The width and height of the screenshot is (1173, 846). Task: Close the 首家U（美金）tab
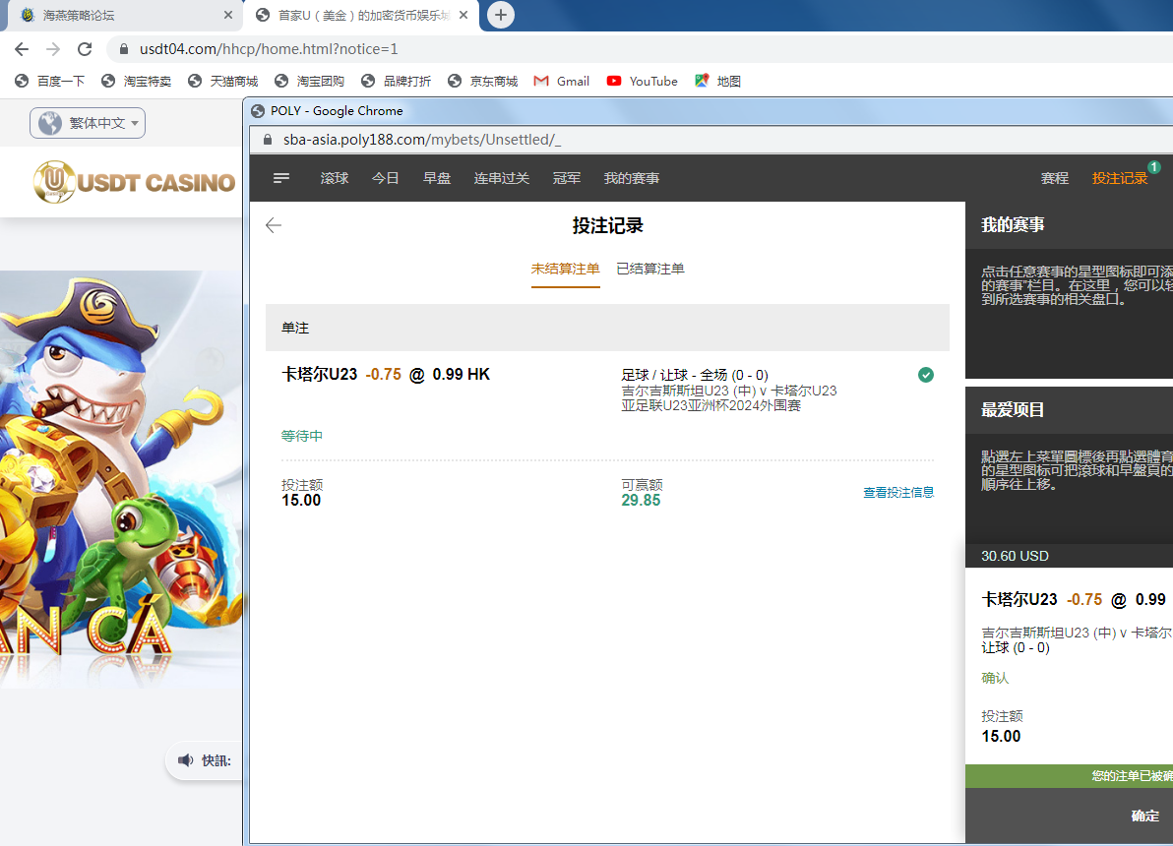tap(463, 15)
